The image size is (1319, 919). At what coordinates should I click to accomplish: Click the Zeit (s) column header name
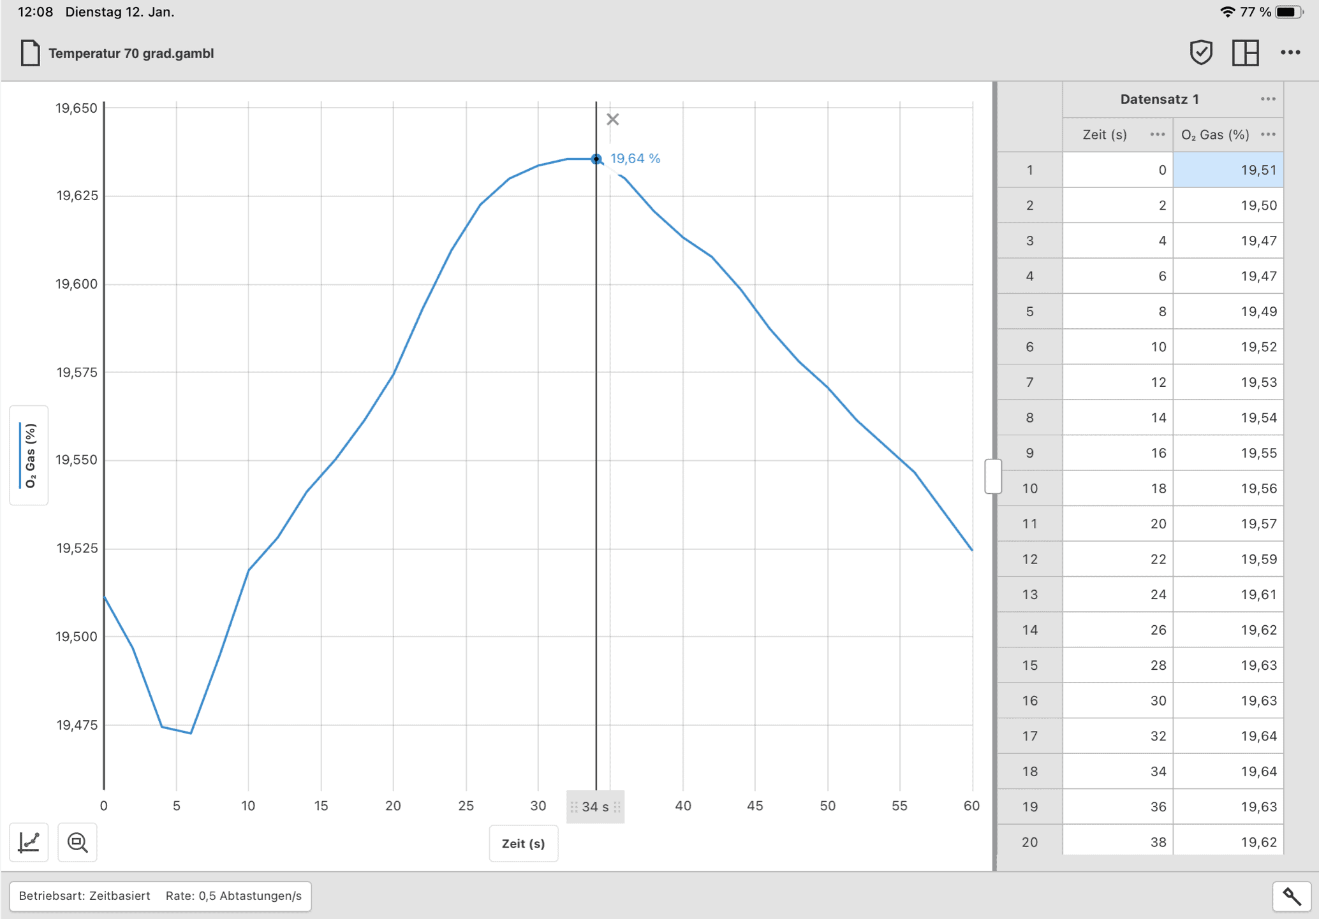pos(1105,134)
